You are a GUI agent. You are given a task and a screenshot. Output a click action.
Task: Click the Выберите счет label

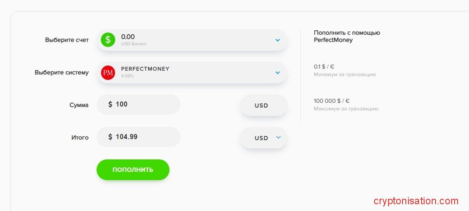(x=67, y=40)
